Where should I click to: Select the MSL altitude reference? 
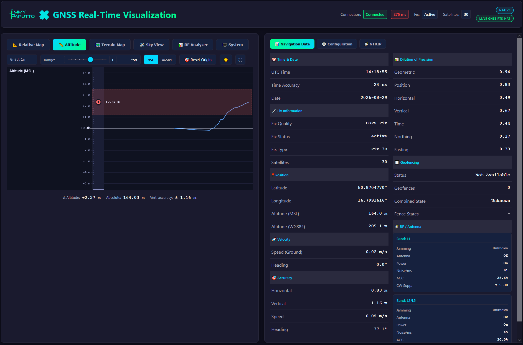pos(151,60)
